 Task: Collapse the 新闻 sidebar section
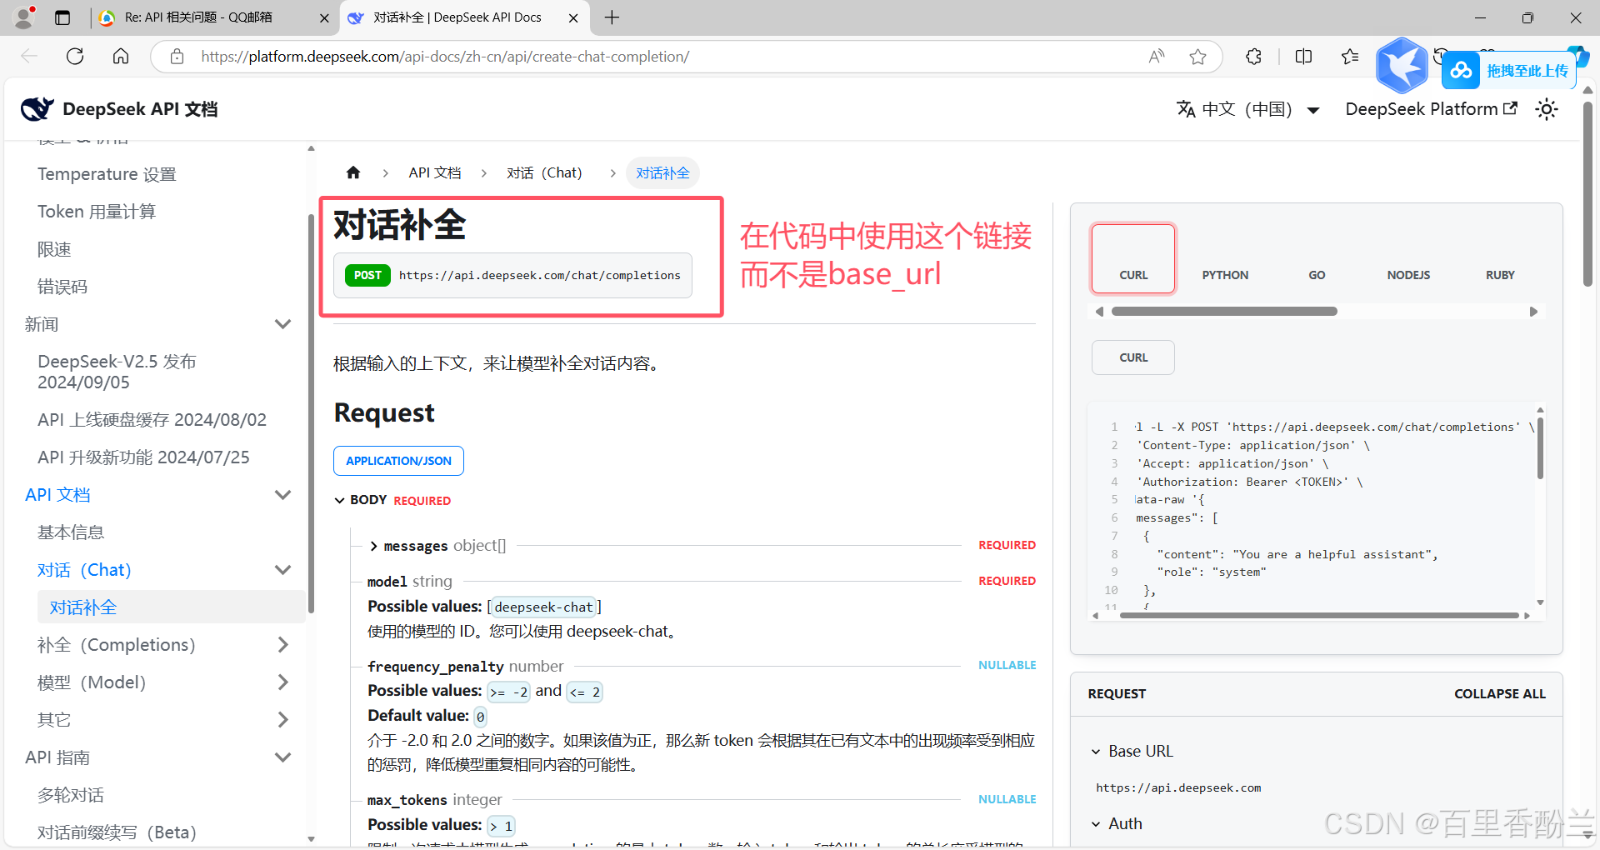point(282,324)
